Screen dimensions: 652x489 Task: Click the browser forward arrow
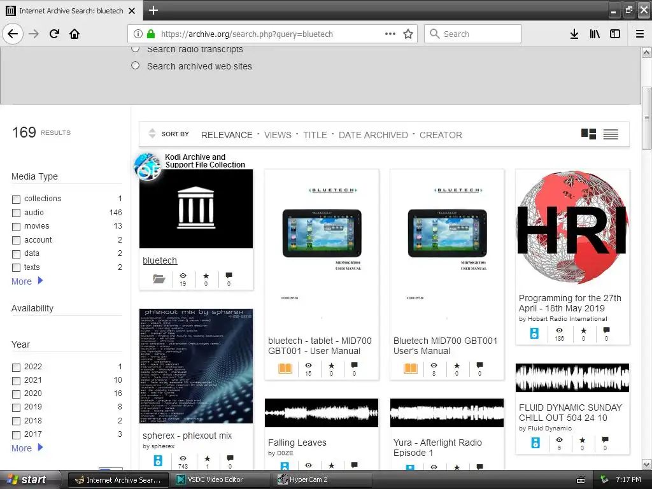[34, 34]
